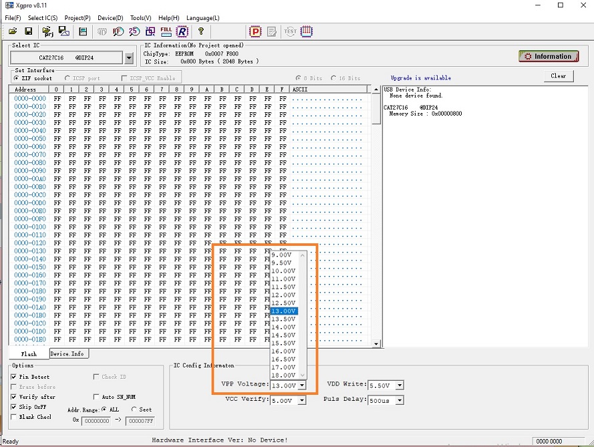
Task: Click the FILL block toolbar icon
Action: 166,31
